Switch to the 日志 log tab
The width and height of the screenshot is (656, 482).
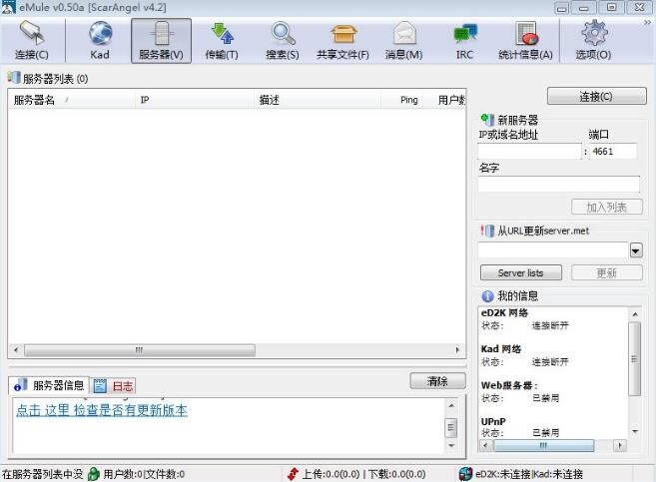click(114, 385)
